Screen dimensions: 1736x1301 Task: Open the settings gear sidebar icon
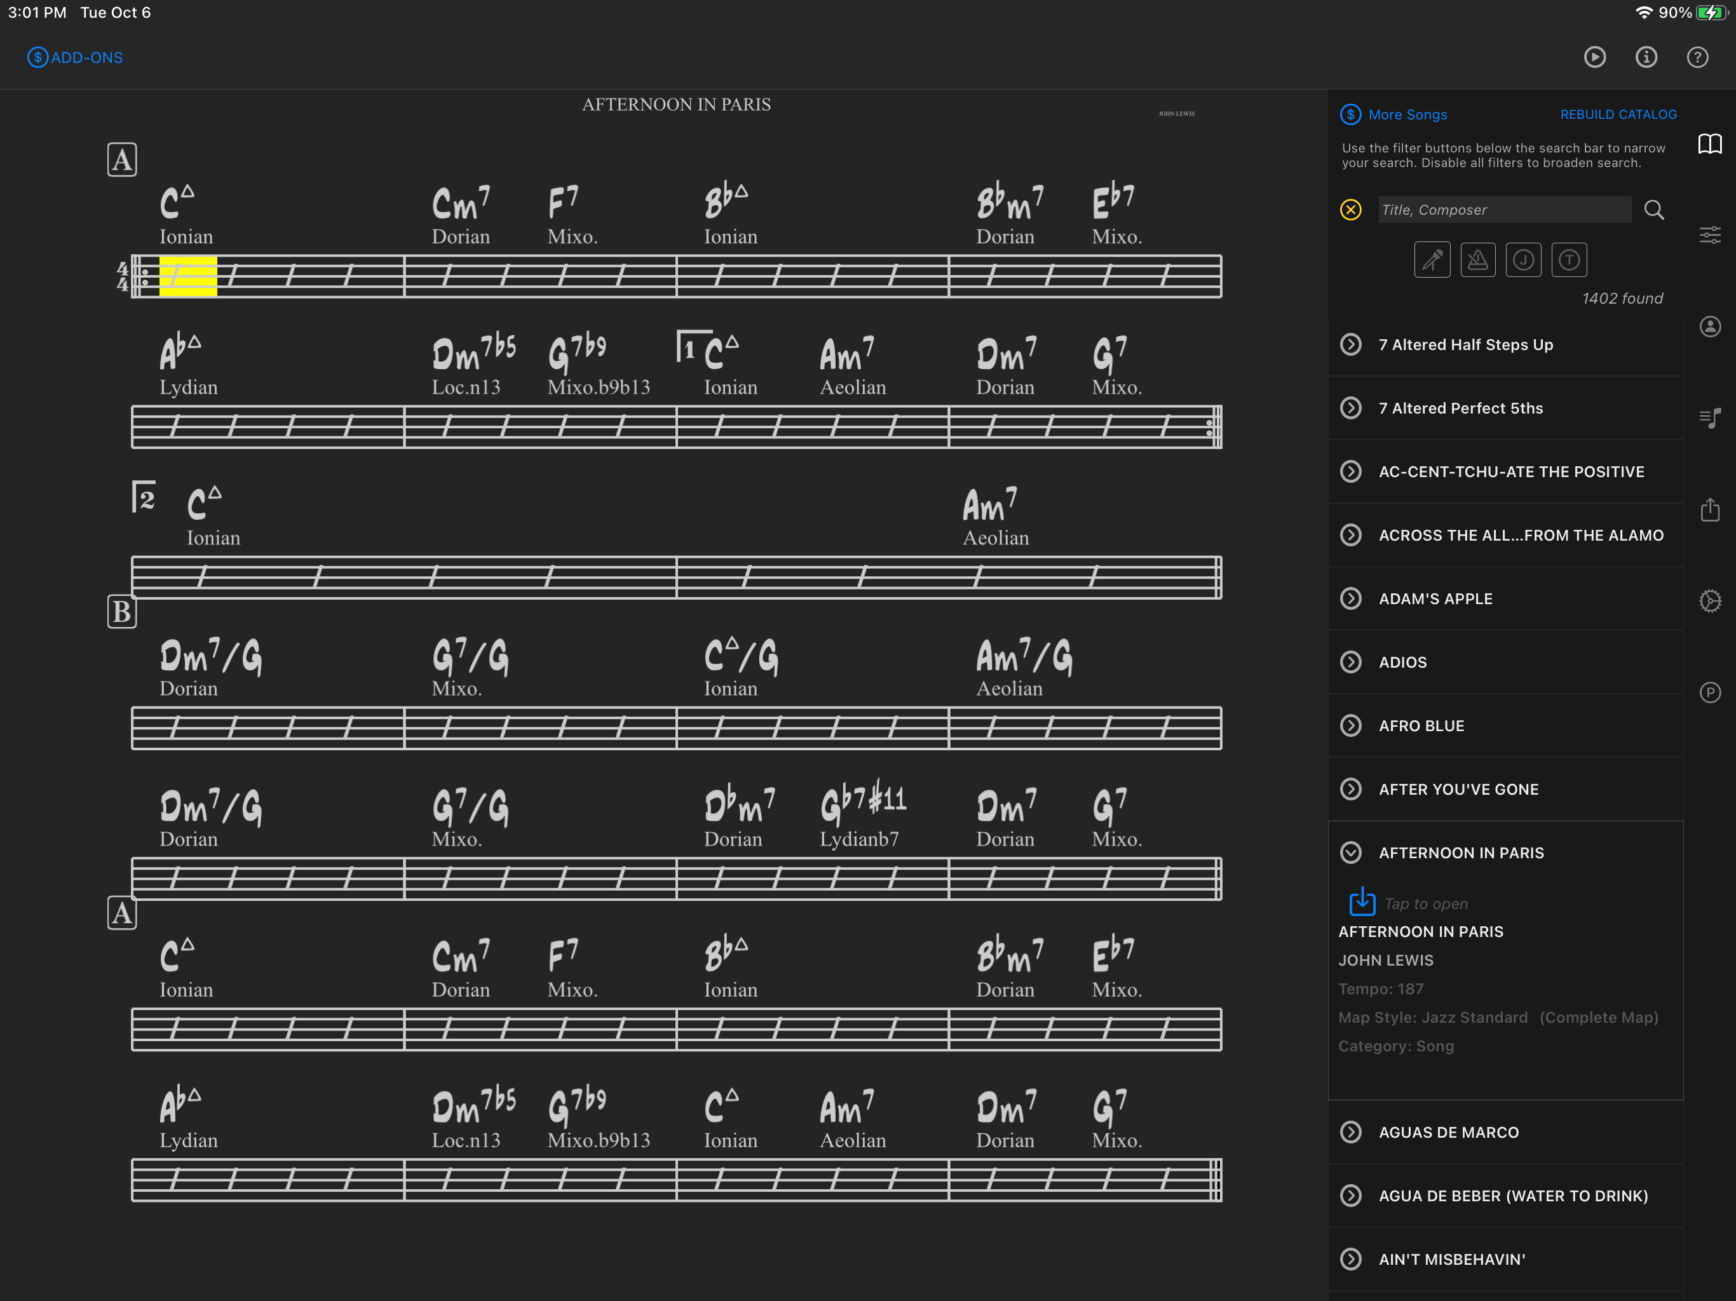coord(1709,601)
